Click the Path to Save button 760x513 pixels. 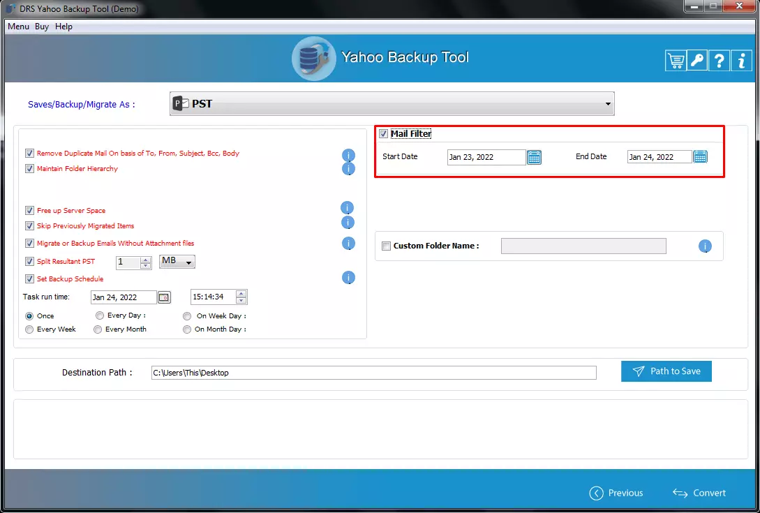click(666, 371)
